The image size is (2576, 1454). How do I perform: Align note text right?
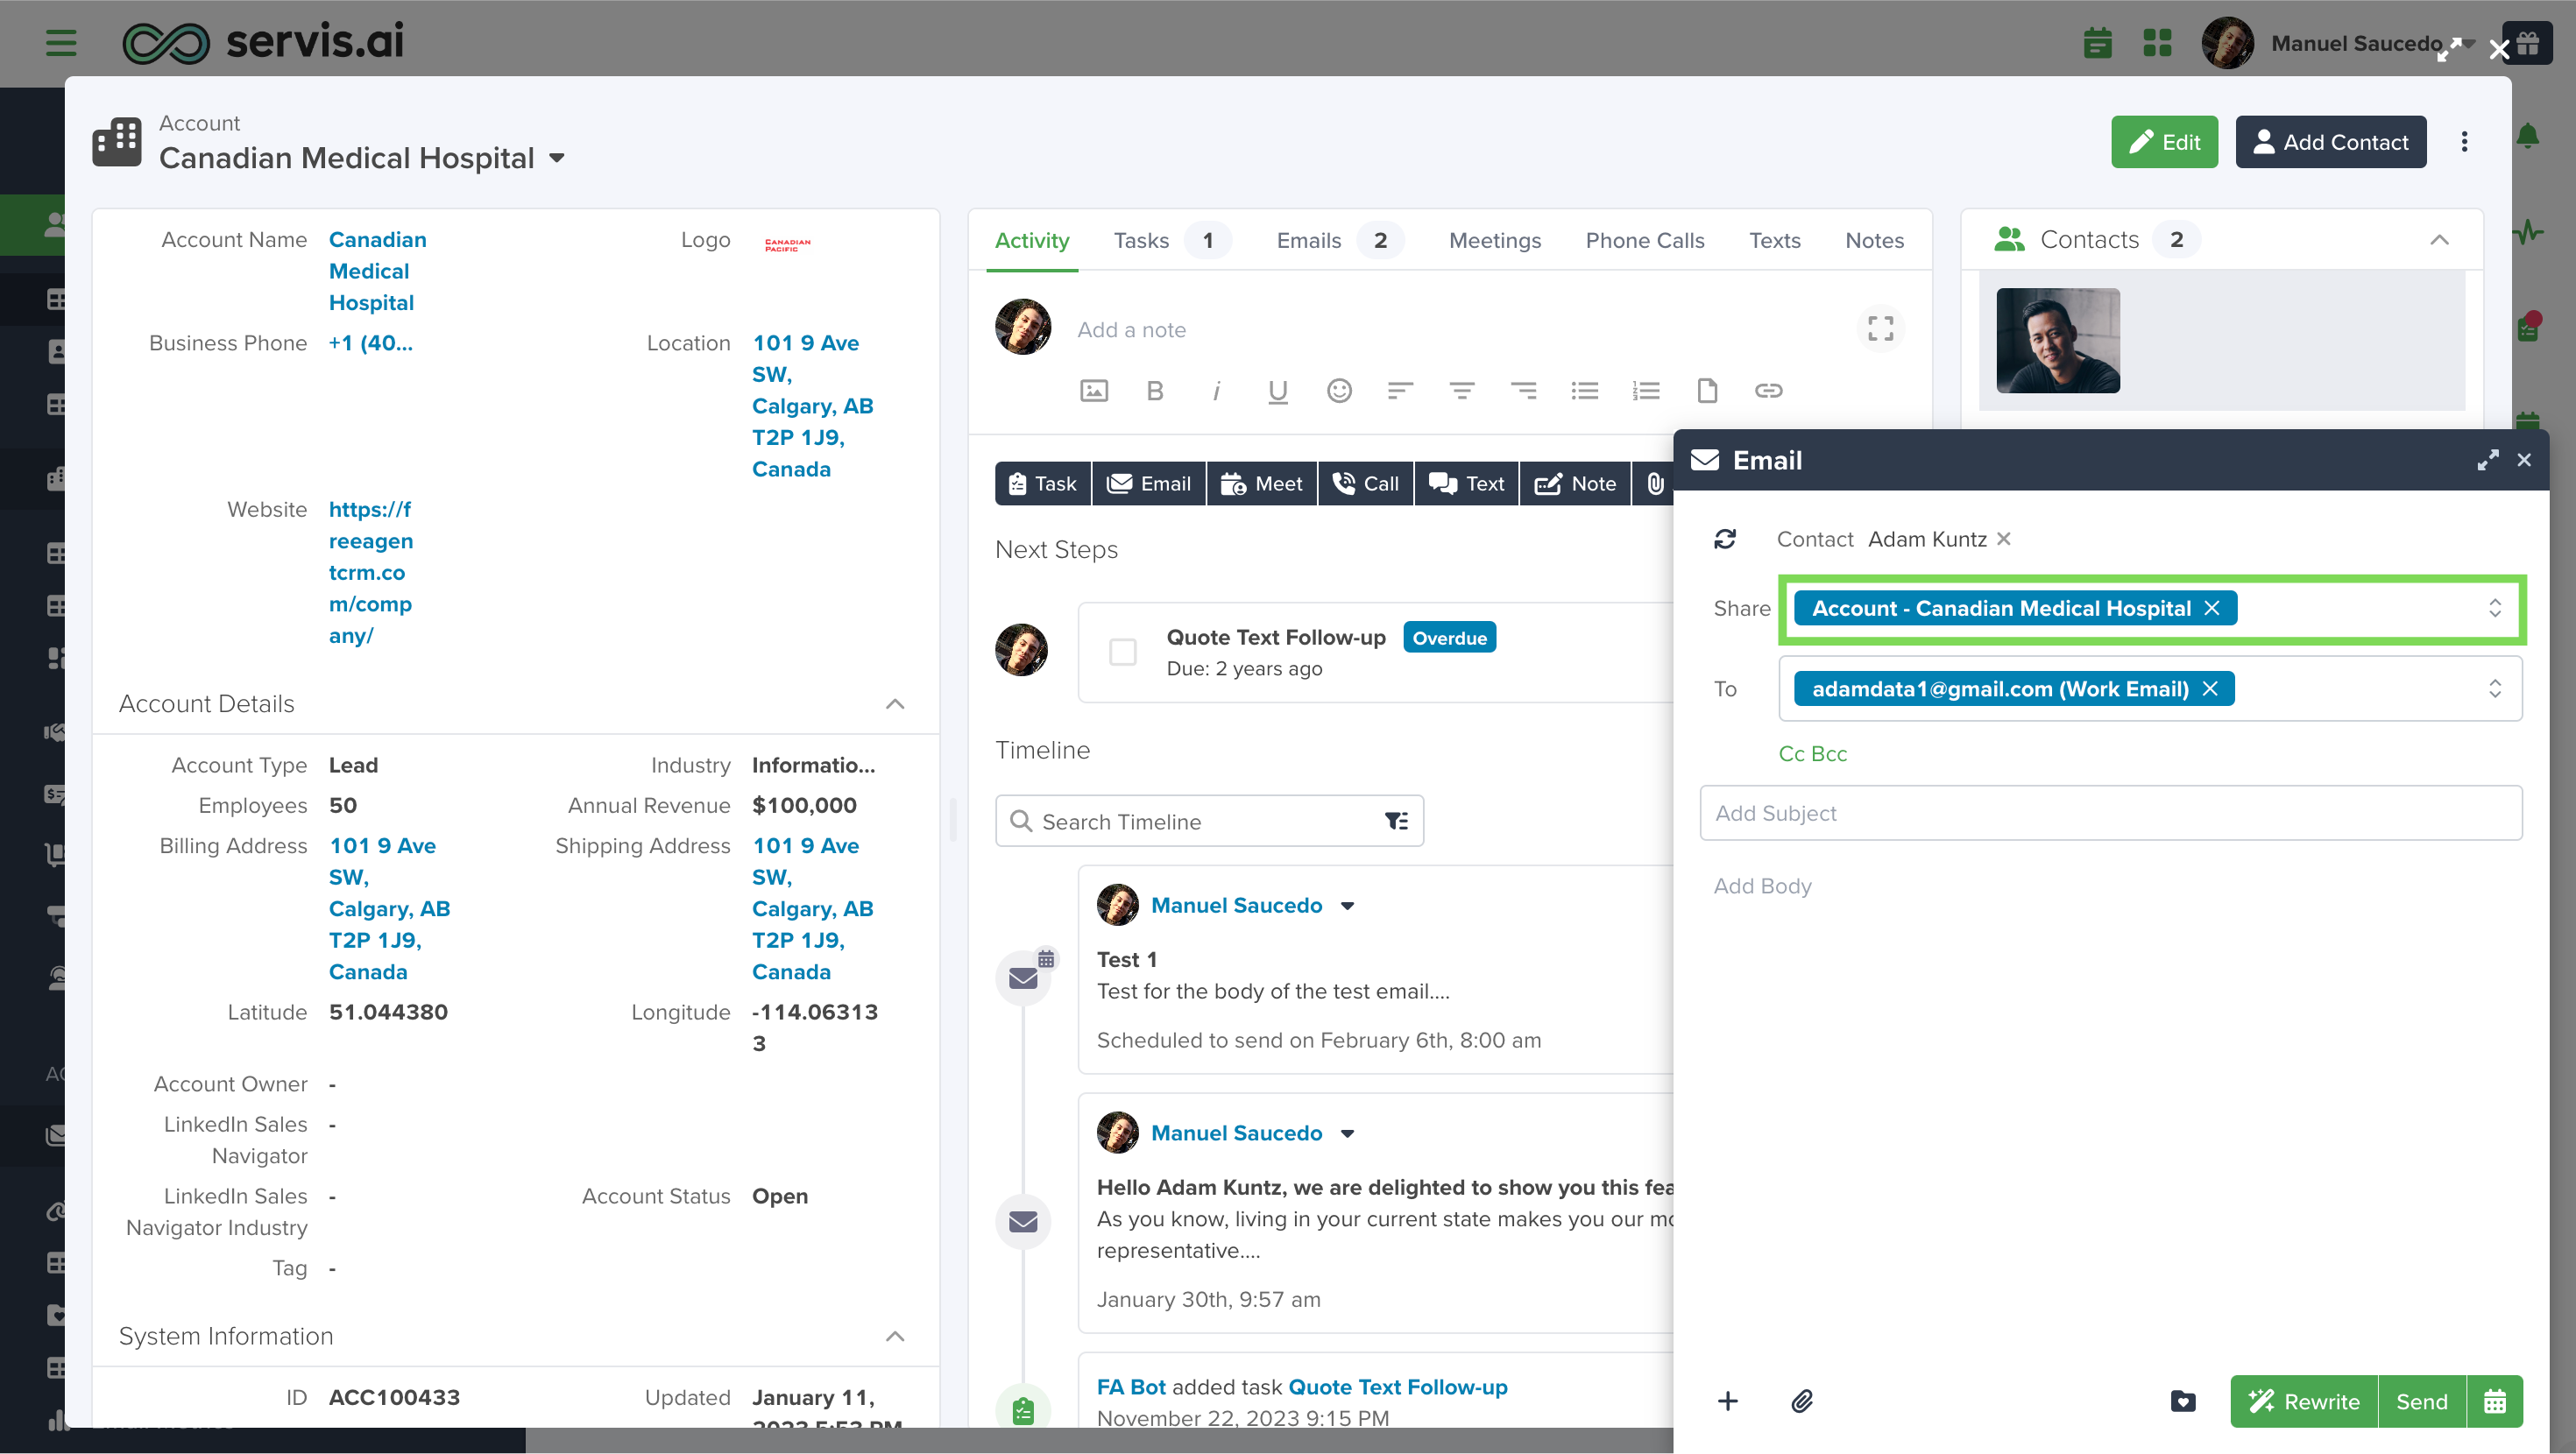click(1523, 391)
